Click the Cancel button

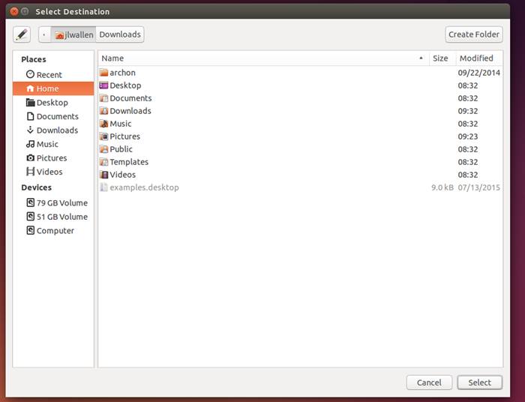pyautogui.click(x=429, y=382)
